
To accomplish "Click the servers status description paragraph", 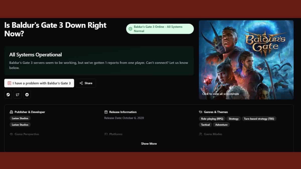I will pos(99,65).
